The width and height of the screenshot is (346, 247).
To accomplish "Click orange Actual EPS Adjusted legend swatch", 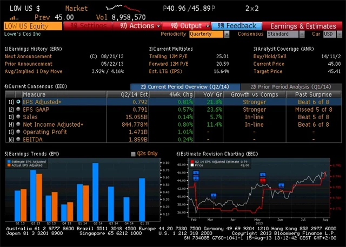I will pyautogui.click(x=9, y=165).
